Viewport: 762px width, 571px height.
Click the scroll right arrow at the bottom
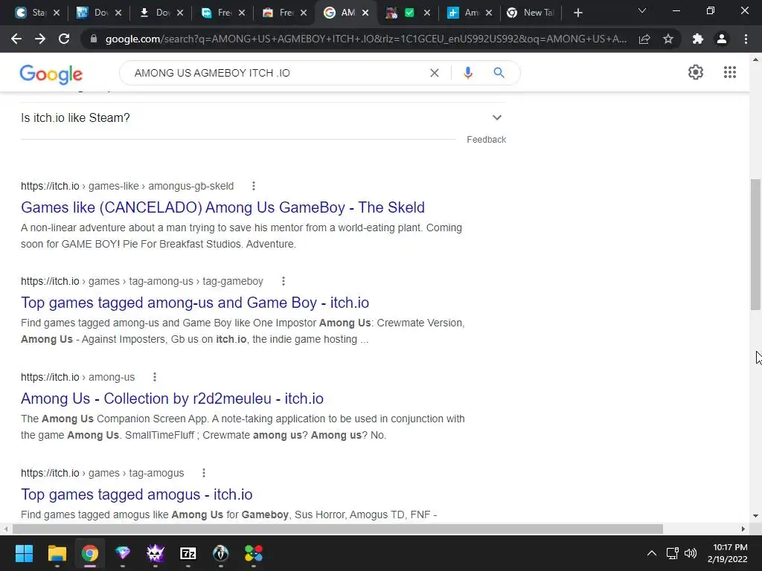(743, 529)
